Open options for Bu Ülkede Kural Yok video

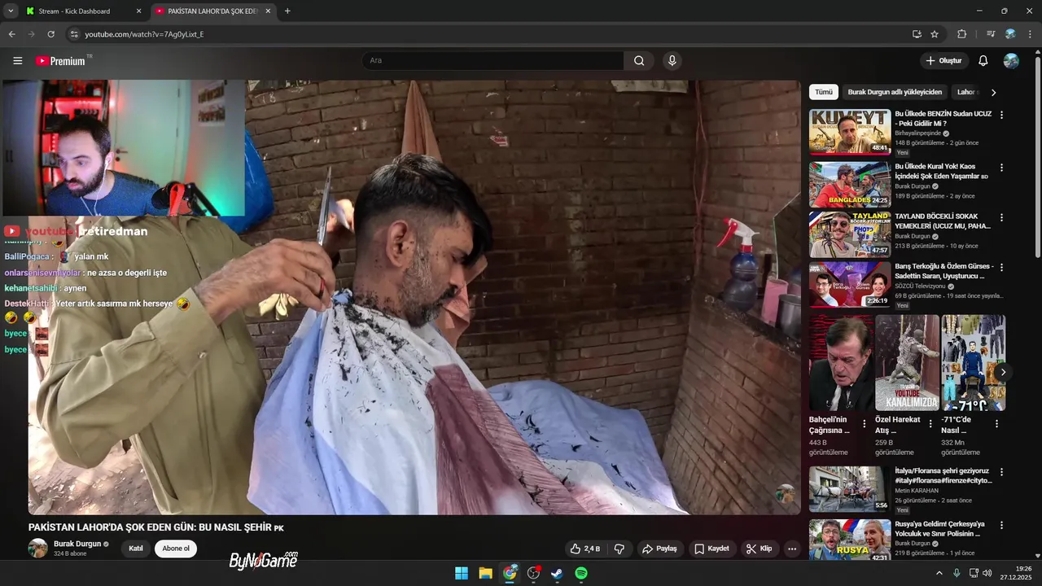pyautogui.click(x=1001, y=168)
